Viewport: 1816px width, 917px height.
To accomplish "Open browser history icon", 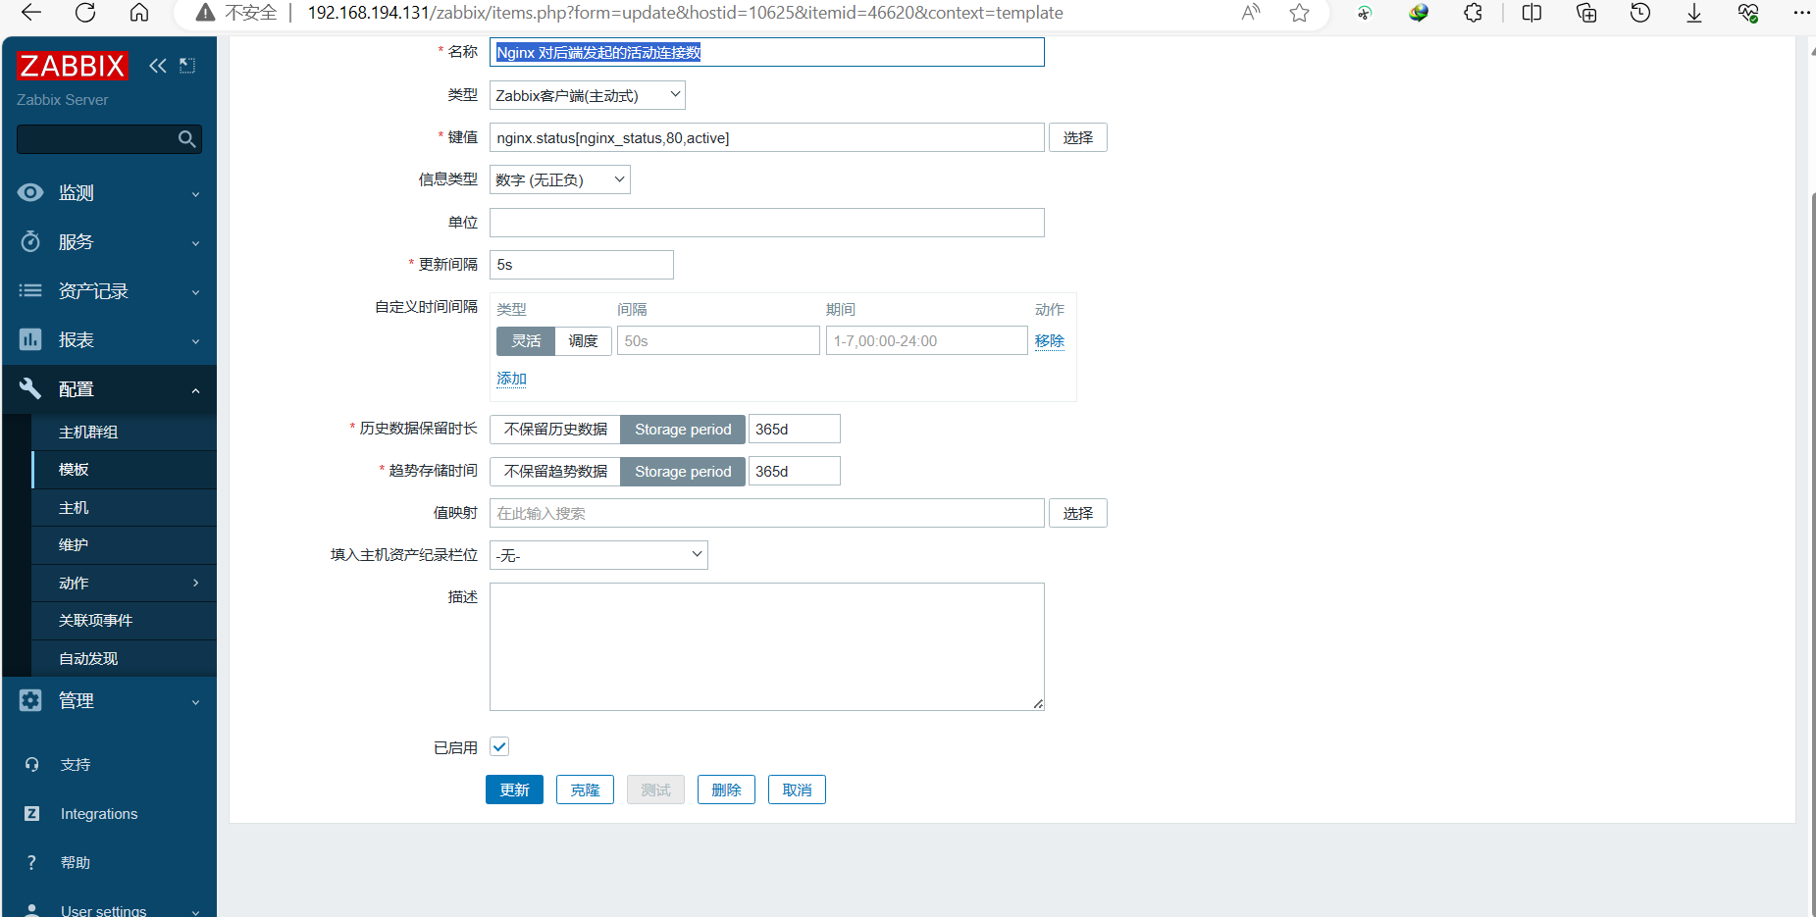I will [1640, 13].
